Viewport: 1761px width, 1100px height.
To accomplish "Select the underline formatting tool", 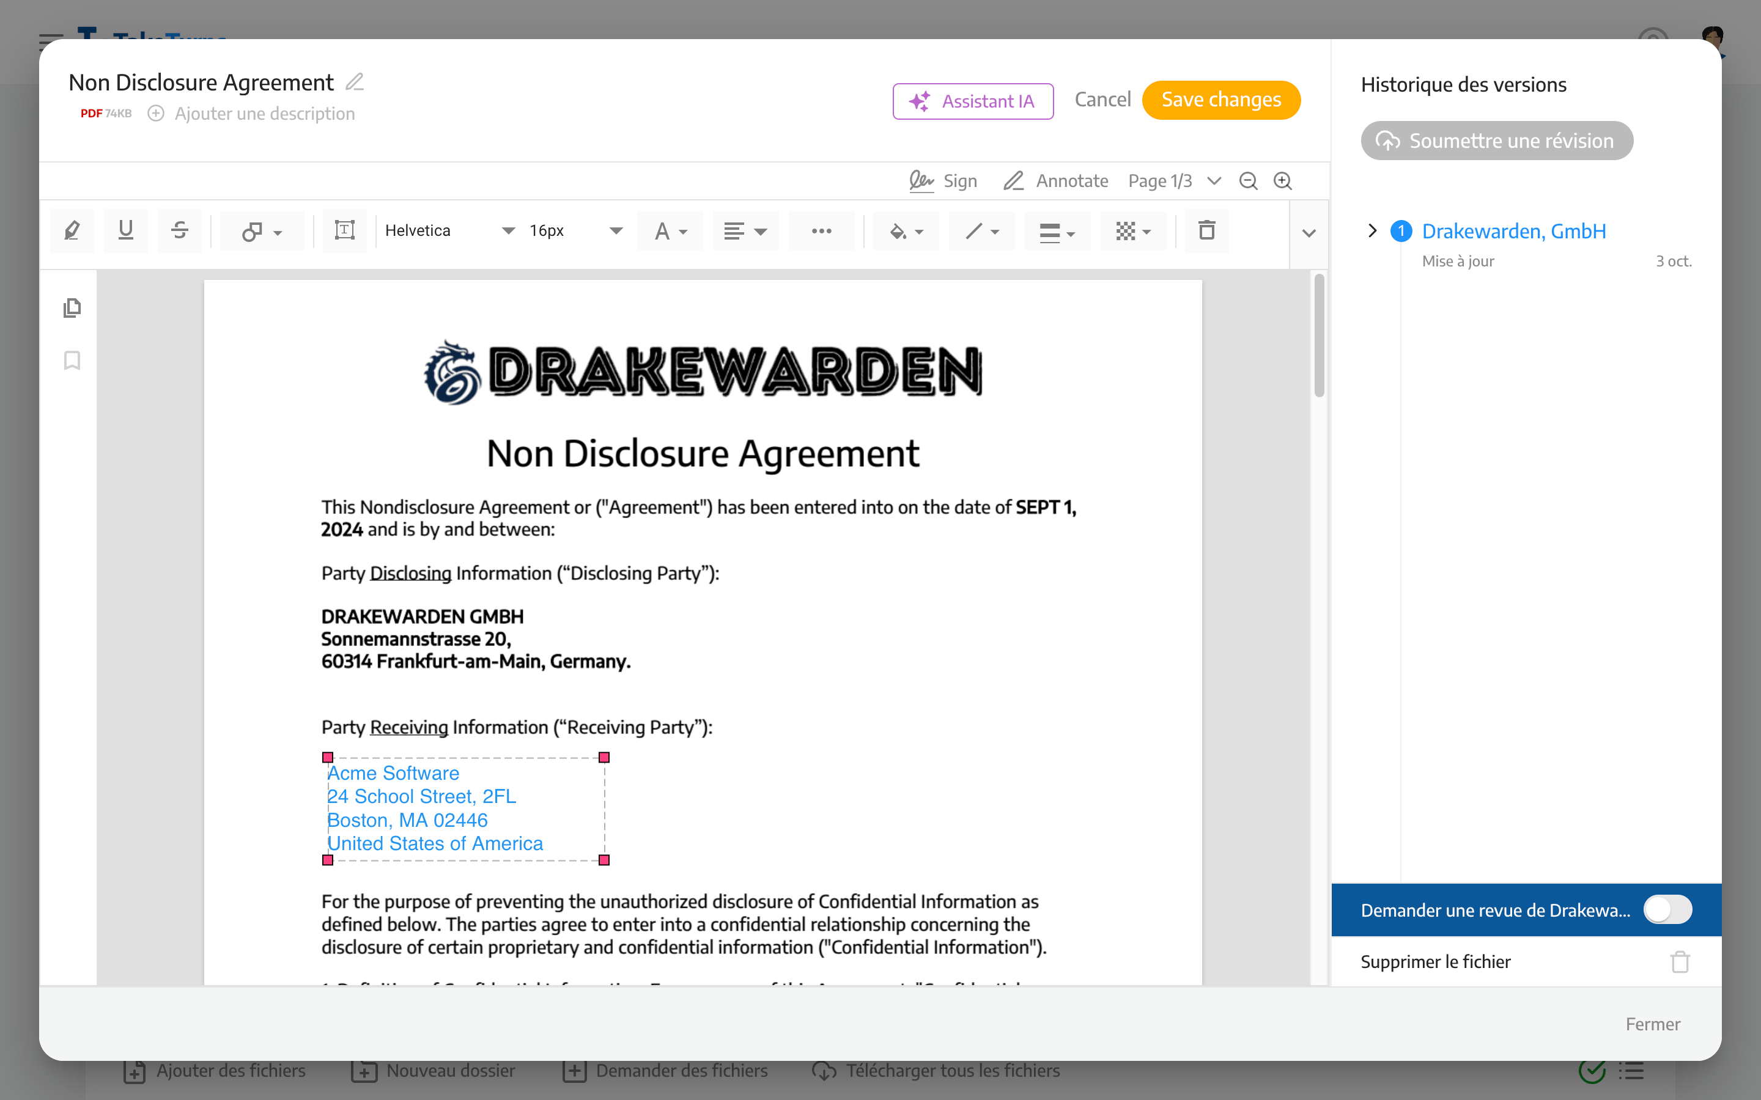I will point(124,228).
